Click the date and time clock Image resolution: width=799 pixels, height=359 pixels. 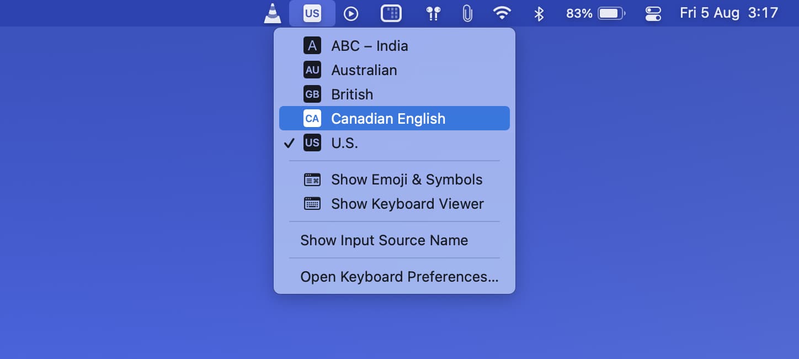click(x=729, y=13)
